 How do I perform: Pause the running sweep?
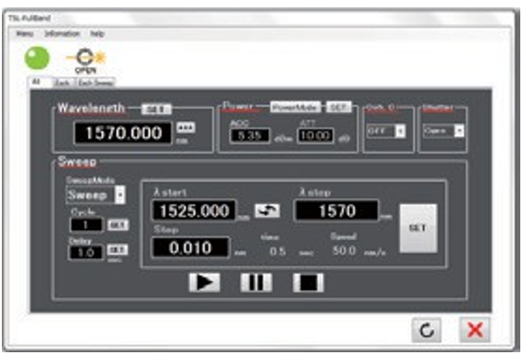pyautogui.click(x=256, y=283)
